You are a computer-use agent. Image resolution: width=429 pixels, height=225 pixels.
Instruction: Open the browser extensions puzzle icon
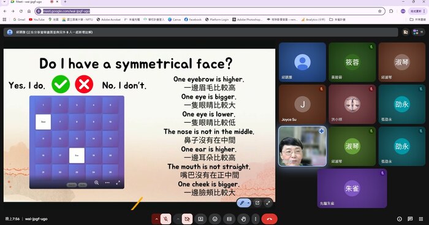point(391,11)
